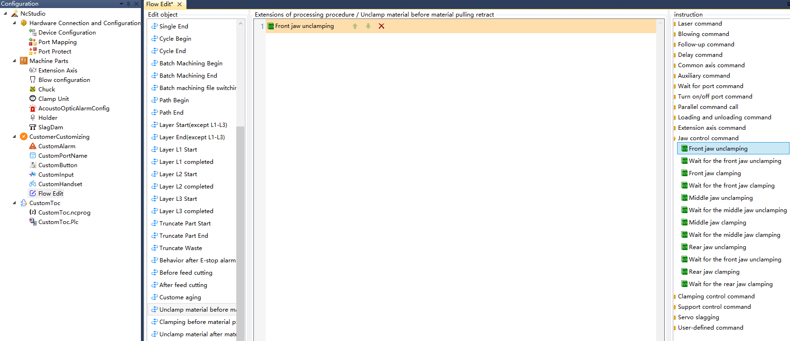
Task: Collapse the Machine Parts node
Action: click(14, 61)
